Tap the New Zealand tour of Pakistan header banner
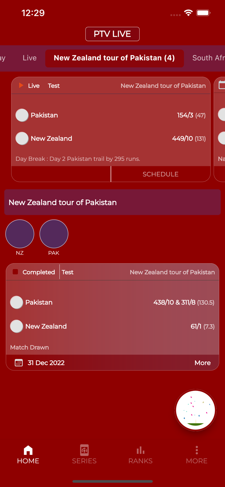 [x=112, y=202]
